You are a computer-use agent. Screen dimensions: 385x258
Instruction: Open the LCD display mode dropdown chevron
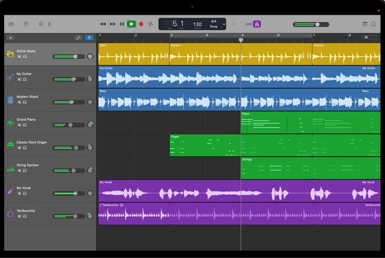[224, 24]
